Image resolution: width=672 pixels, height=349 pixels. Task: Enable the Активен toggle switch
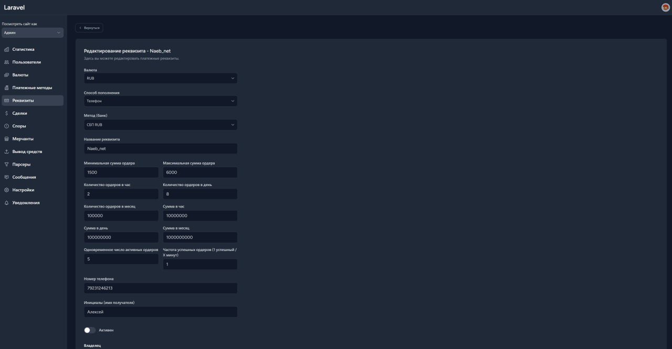[x=90, y=330]
